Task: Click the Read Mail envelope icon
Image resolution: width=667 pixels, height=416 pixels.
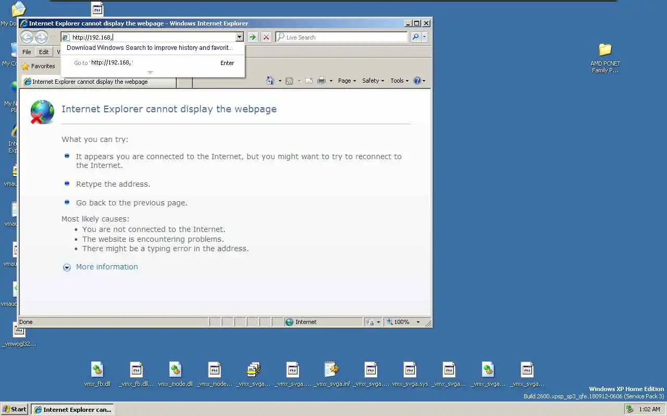Action: point(309,81)
